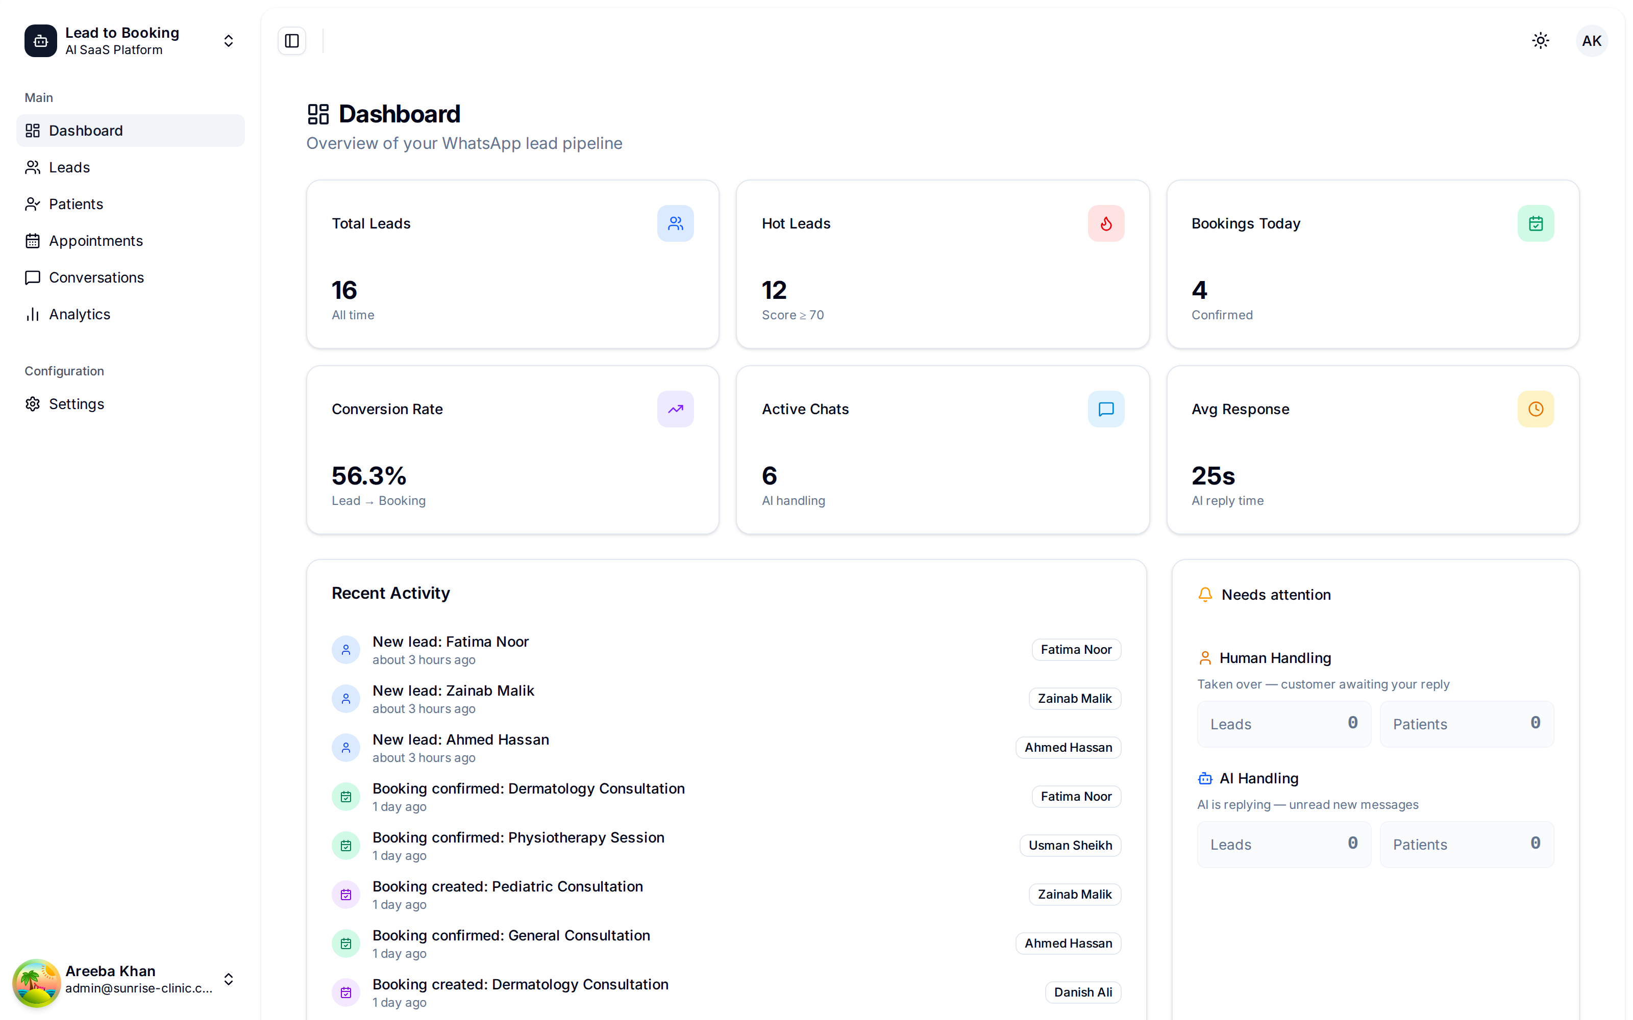The image size is (1633, 1020).
Task: Click the Total Leads people icon
Action: pos(676,223)
